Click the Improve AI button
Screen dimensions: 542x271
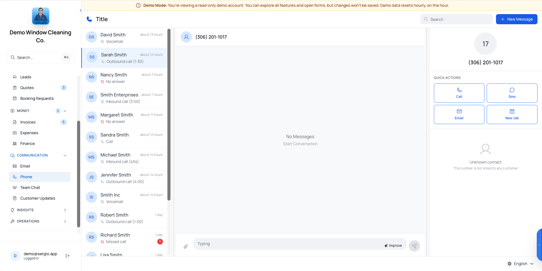393,246
